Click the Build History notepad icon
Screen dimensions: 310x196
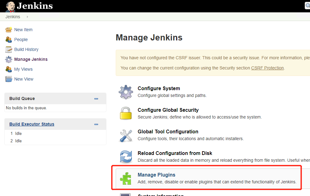tap(9, 49)
